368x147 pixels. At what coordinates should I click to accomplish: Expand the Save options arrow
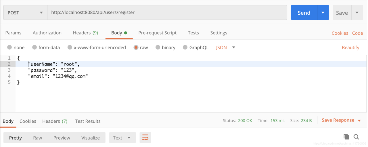pos(357,13)
